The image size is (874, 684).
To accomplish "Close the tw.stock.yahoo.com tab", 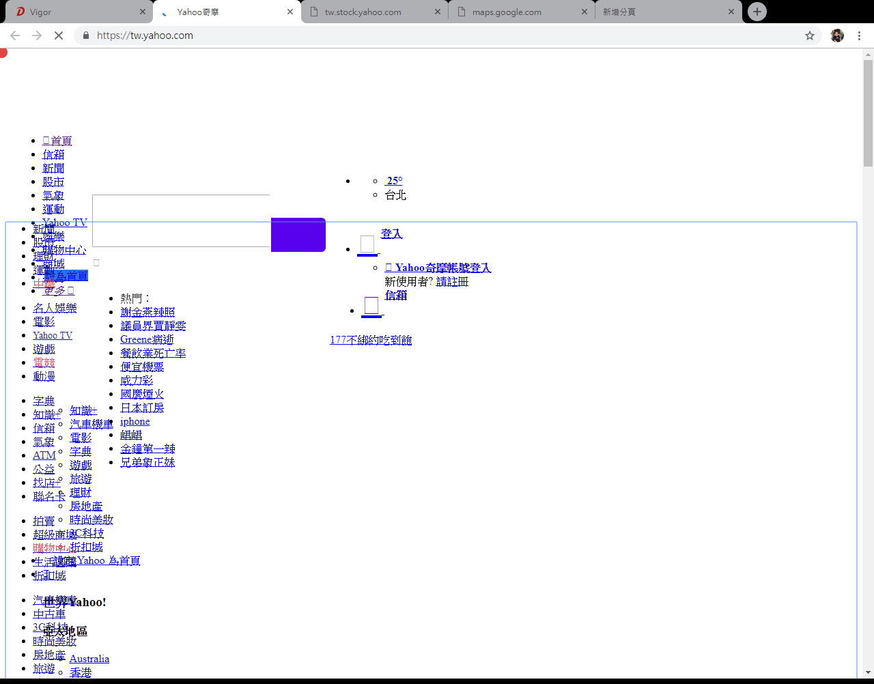I will coord(438,12).
